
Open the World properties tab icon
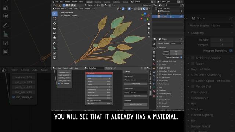click(x=154, y=64)
